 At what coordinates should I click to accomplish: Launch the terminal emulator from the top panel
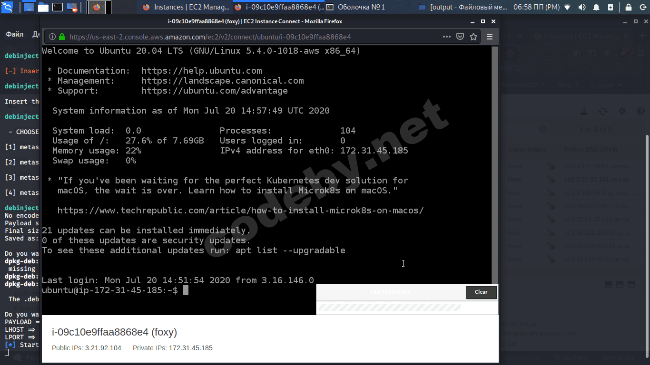pyautogui.click(x=58, y=7)
